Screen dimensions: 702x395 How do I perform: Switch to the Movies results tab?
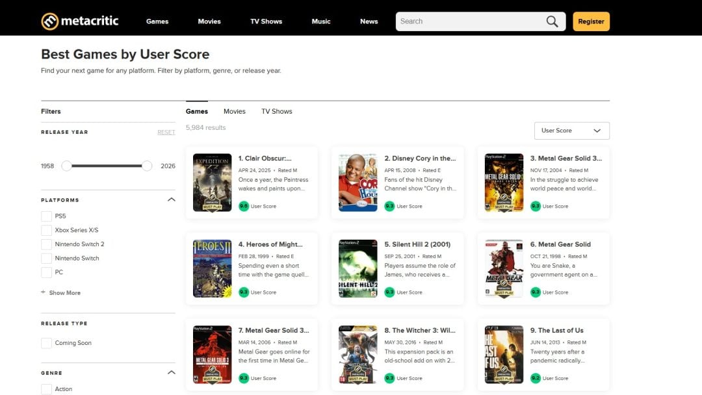pyautogui.click(x=235, y=111)
